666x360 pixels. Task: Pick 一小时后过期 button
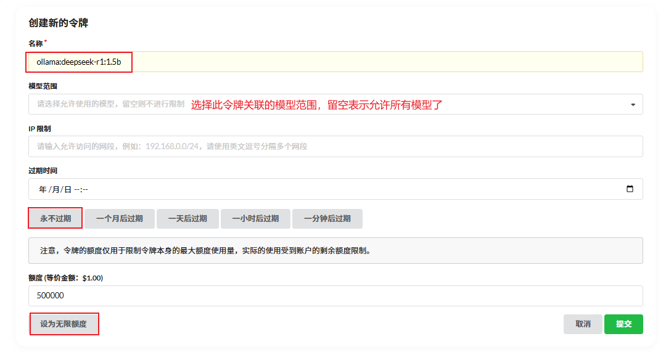(x=255, y=219)
